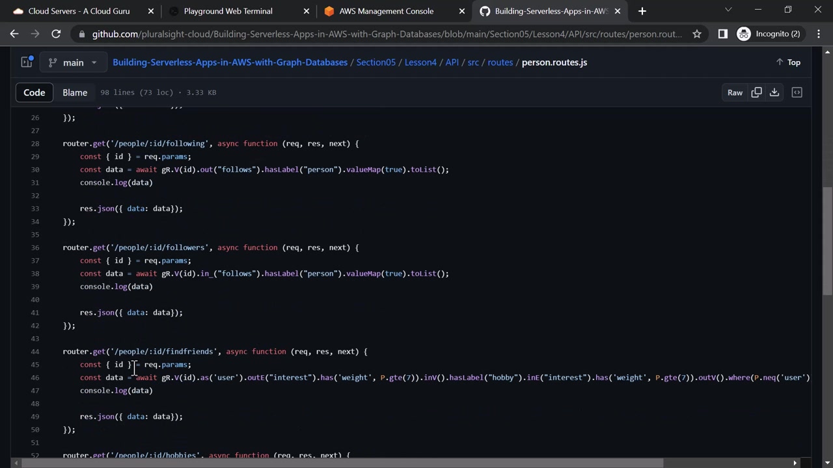
Task: Open new browser tab
Action: click(x=642, y=11)
